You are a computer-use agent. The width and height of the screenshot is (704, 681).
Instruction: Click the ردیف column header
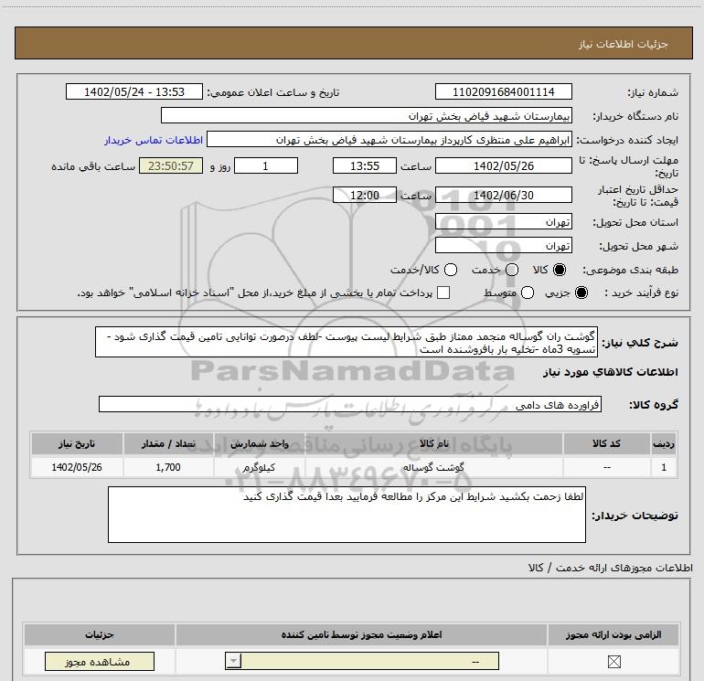point(664,443)
